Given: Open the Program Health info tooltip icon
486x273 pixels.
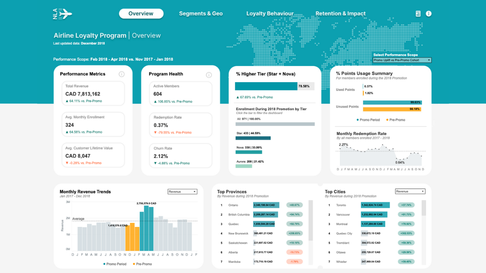Looking at the screenshot, I should (209, 74).
